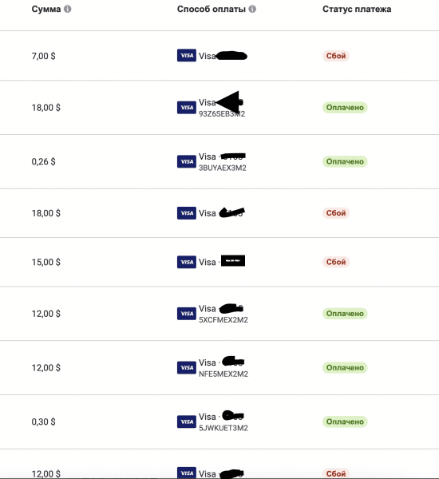Image resolution: width=439 pixels, height=479 pixels.
Task: Click the Оплачено badge in the 0,26 $ row
Action: tap(345, 161)
